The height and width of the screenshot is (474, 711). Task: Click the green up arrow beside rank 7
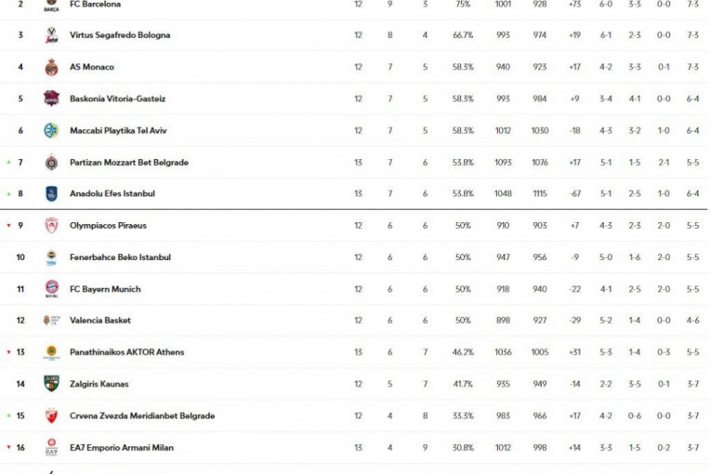[9, 163]
